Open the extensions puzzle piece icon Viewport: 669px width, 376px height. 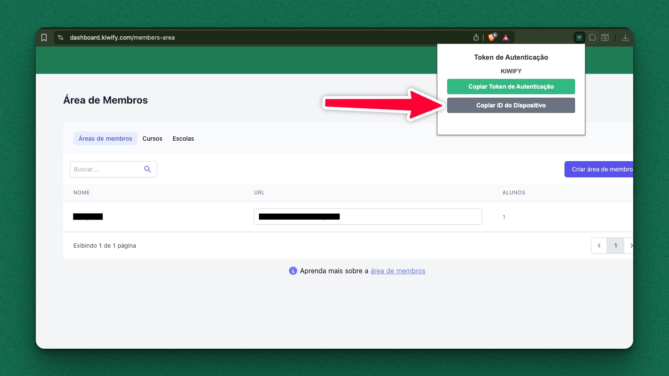pos(592,38)
